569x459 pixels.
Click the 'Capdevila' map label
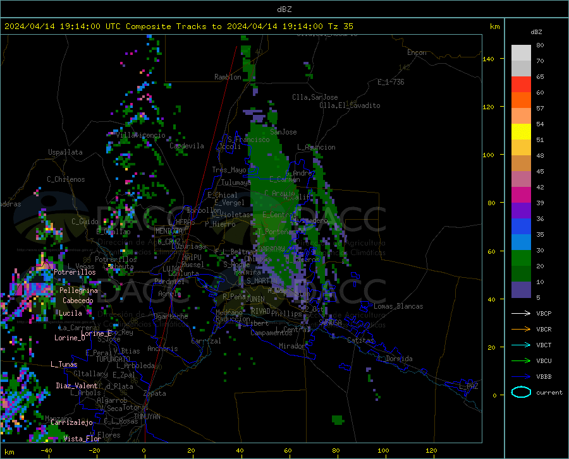[x=187, y=146]
